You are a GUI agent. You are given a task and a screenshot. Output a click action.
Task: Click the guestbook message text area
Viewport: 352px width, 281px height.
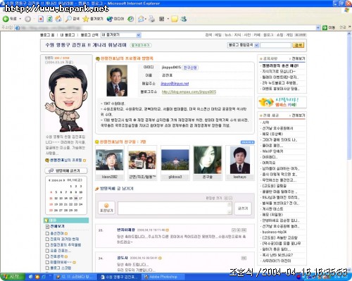[x=175, y=208]
